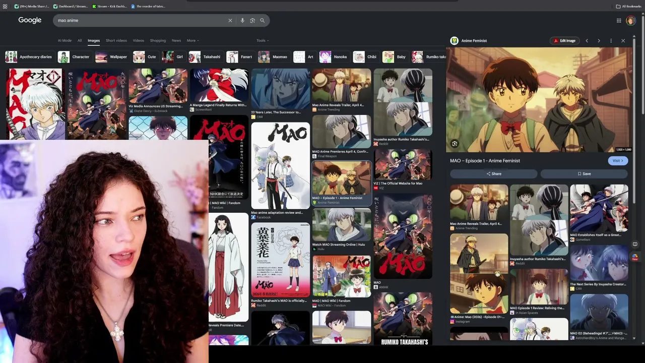Open The reorder of tales bookmark
Screen dimensions: 645x363
tap(148, 7)
